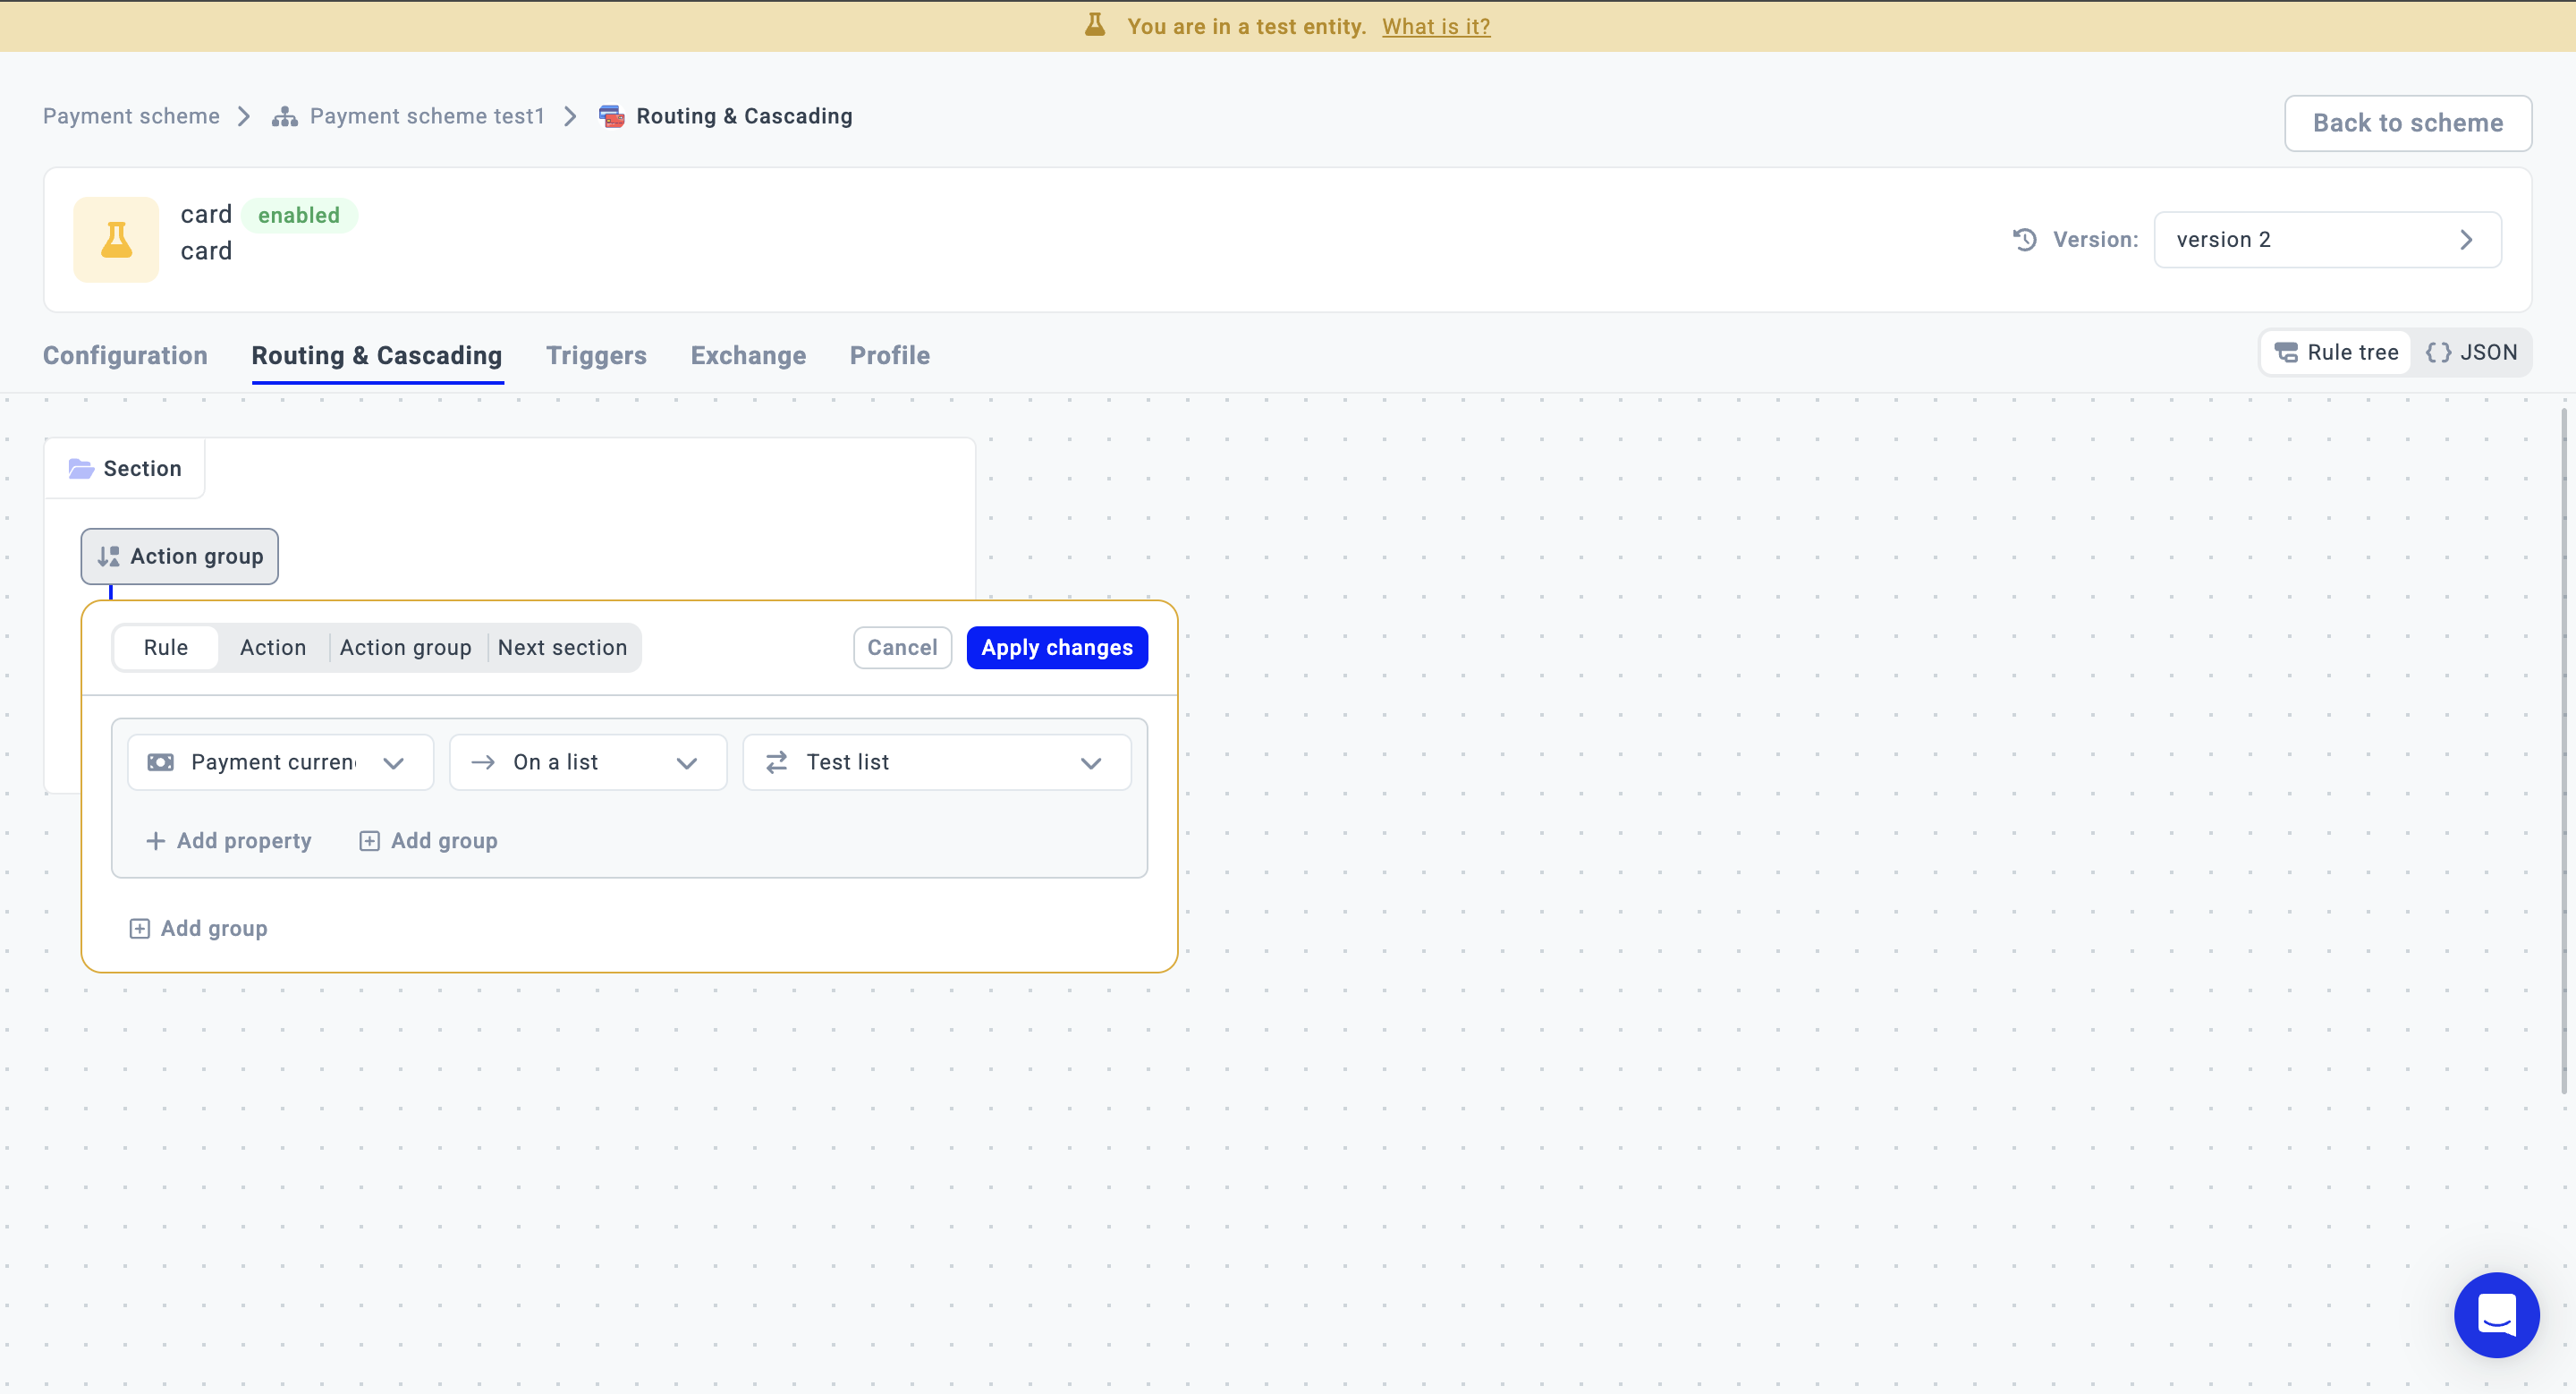Open the On a list operator dropdown

coord(587,762)
